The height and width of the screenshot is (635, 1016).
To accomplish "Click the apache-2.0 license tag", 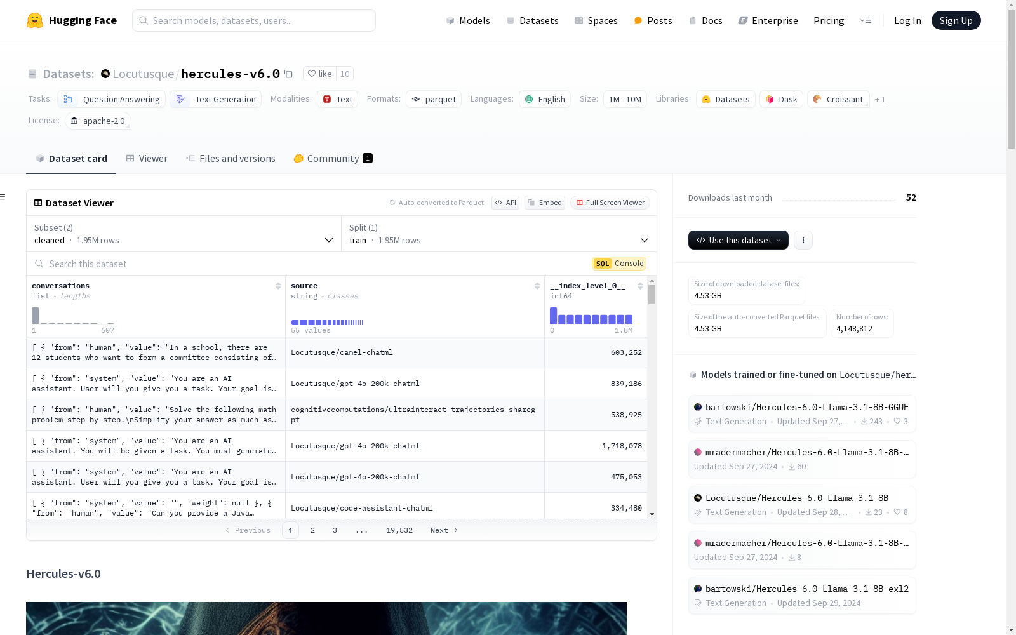I will tap(98, 121).
